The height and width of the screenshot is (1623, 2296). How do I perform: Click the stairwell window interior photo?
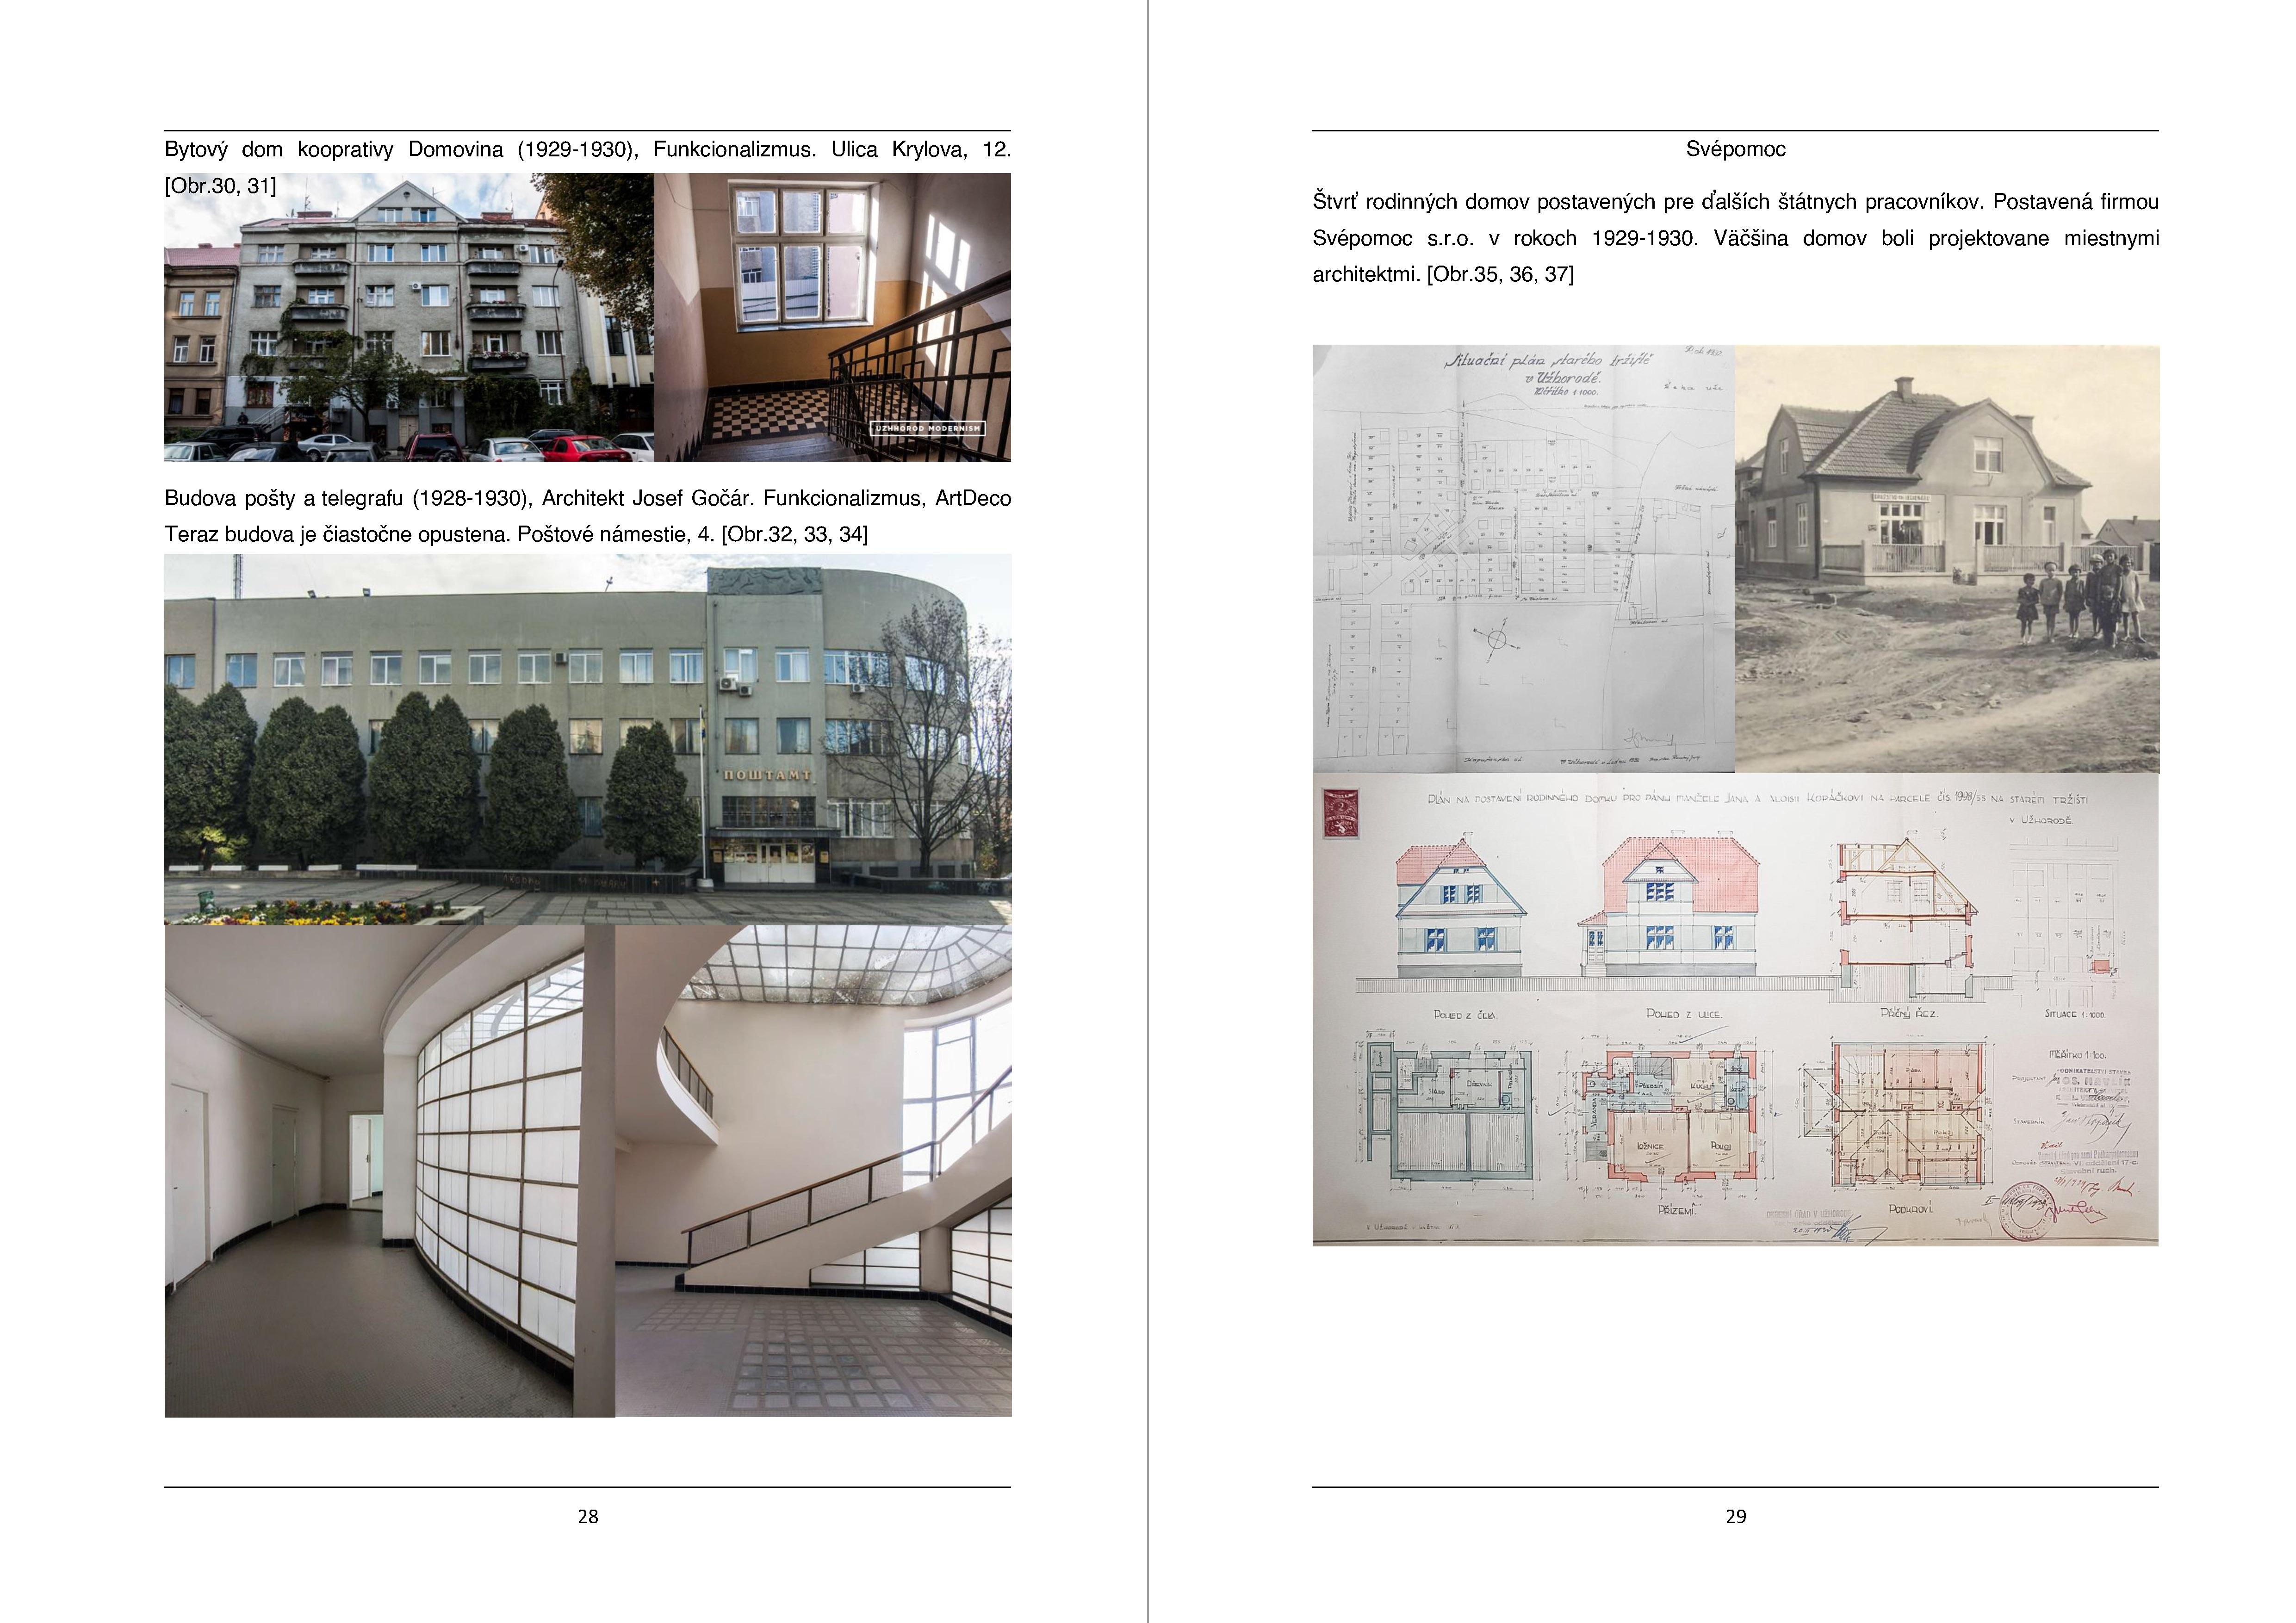tap(832, 317)
